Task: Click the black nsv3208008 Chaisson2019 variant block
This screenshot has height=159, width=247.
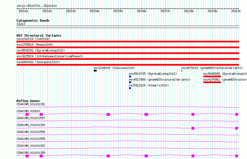Action: (x=95, y=71)
